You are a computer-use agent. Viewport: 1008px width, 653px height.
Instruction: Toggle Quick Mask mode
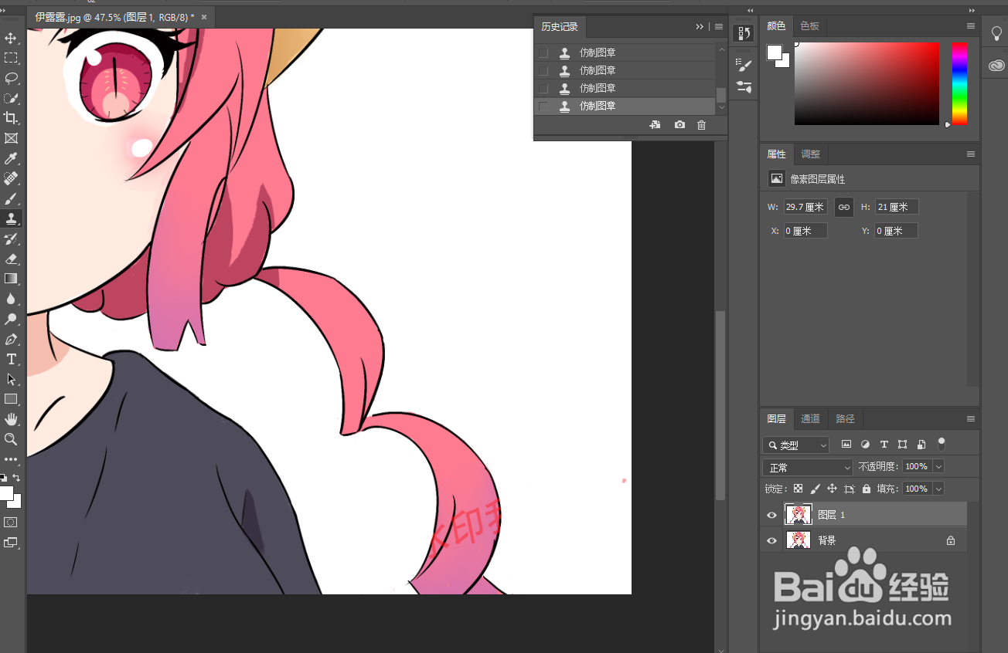[x=11, y=523]
